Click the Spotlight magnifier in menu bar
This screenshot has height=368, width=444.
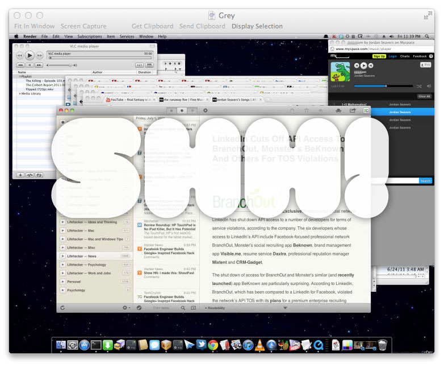tap(427, 36)
